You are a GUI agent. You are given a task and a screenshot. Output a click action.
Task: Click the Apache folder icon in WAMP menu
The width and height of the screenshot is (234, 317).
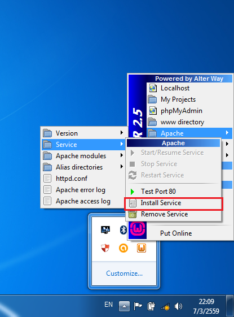point(152,133)
